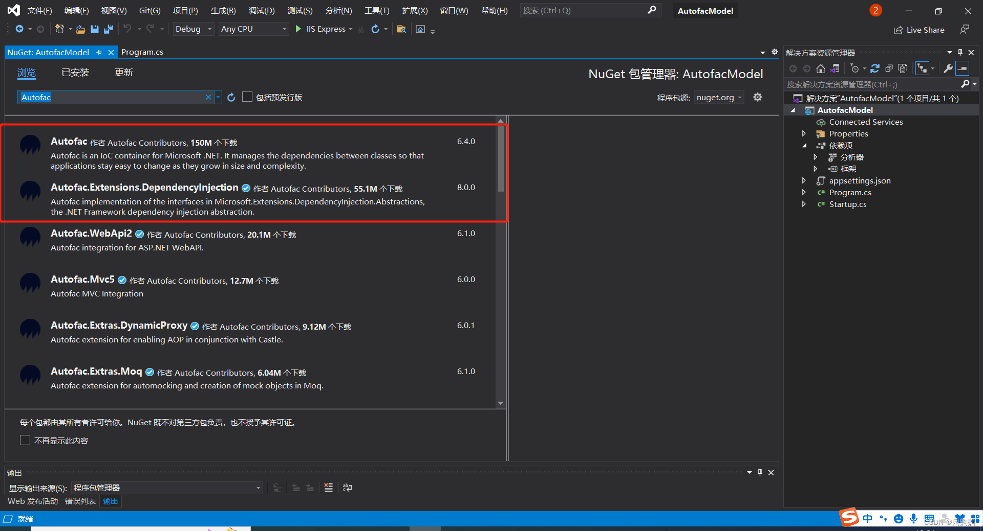
Task: Switch to the 更新 tab
Action: (x=124, y=73)
